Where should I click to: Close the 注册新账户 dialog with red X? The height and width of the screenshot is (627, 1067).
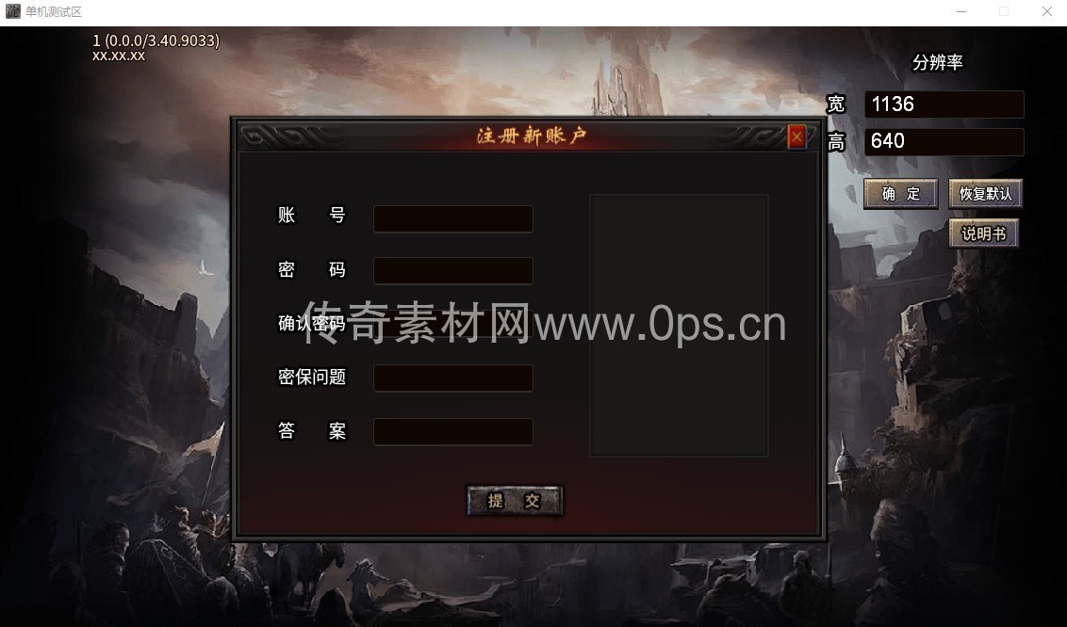796,137
